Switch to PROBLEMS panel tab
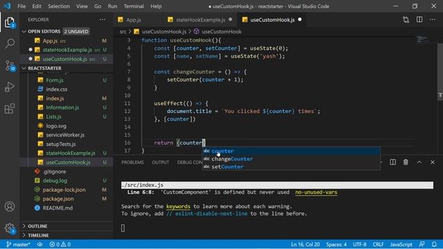The image size is (443, 249). [x=132, y=163]
